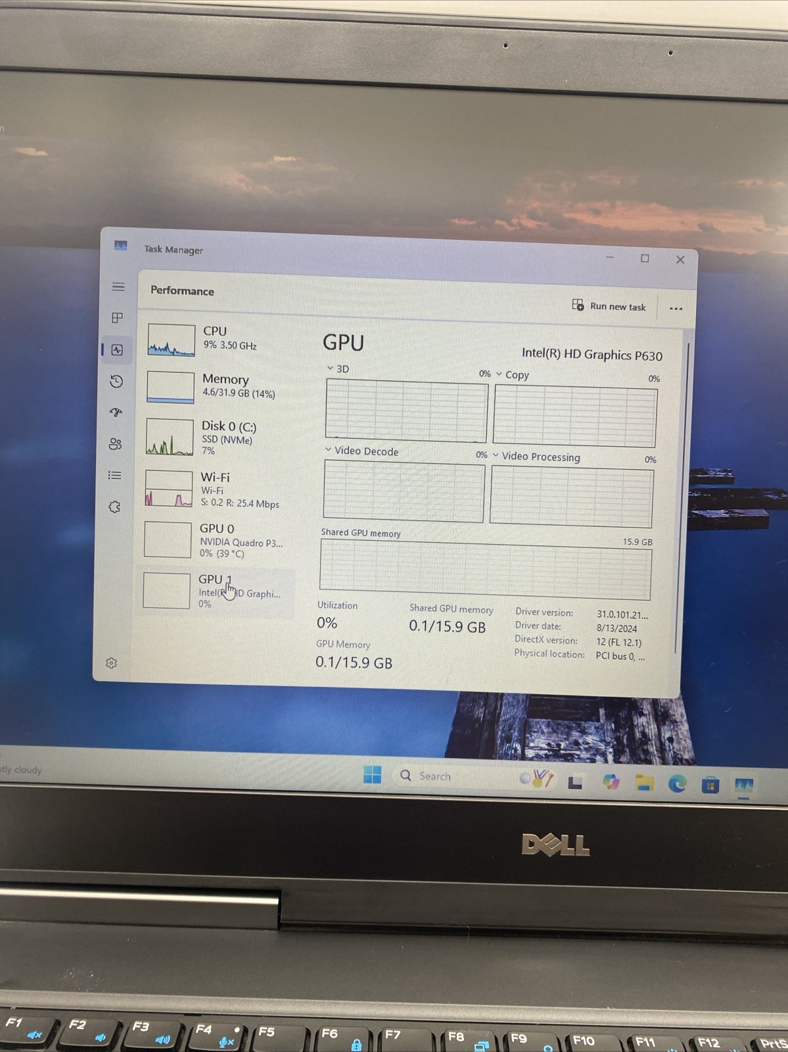Open the Task Manager navigation hamburger menu
The height and width of the screenshot is (1052, 788).
118,287
